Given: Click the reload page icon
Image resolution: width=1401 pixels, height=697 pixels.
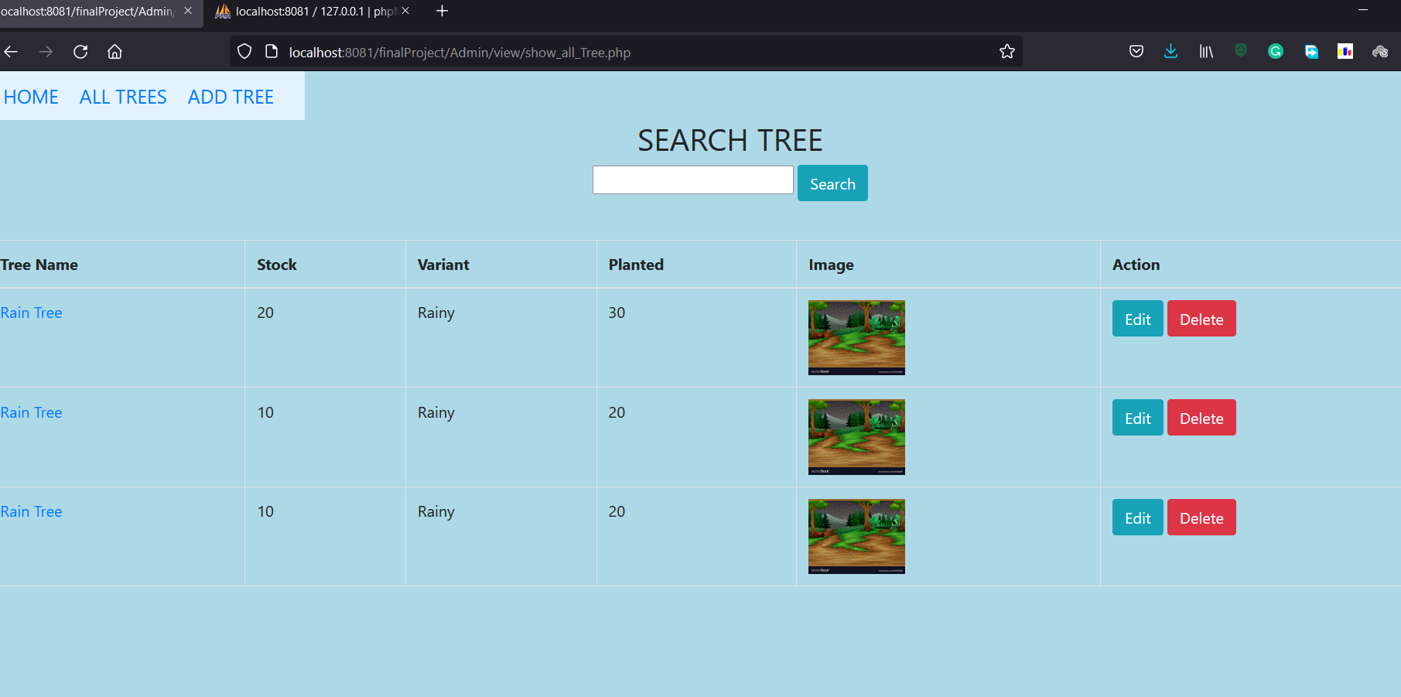Looking at the screenshot, I should click(x=80, y=51).
